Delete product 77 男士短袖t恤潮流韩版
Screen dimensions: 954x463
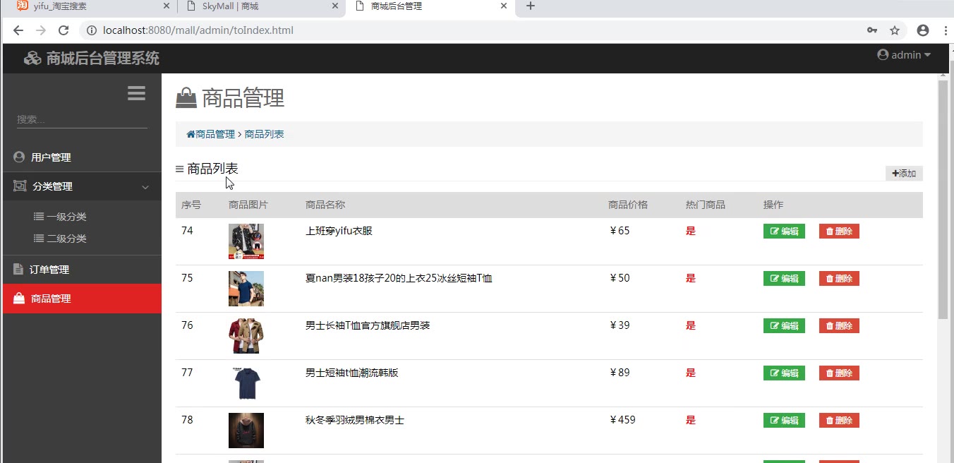pos(839,373)
